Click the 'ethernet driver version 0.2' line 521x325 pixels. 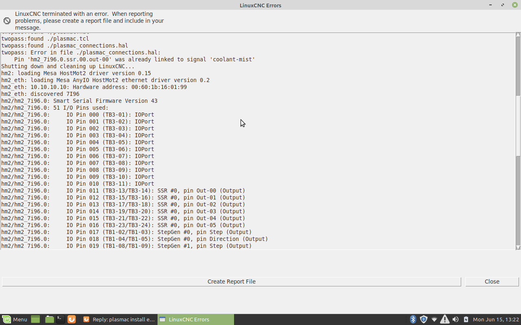pos(105,80)
